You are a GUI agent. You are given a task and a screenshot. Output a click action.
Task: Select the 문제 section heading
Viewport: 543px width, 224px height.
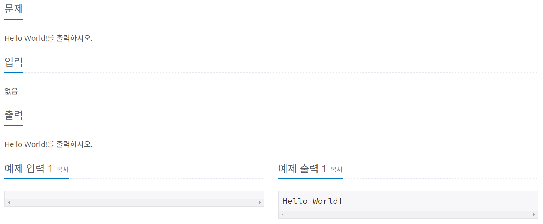14,9
